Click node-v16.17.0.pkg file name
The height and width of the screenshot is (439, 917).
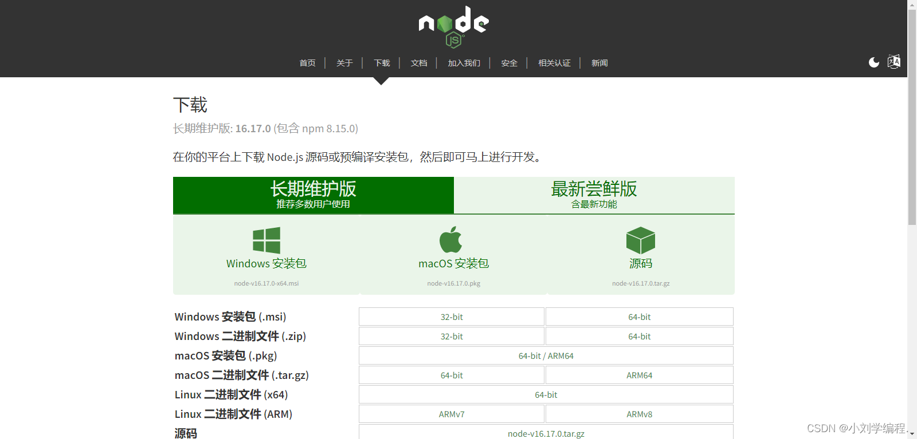(x=454, y=283)
